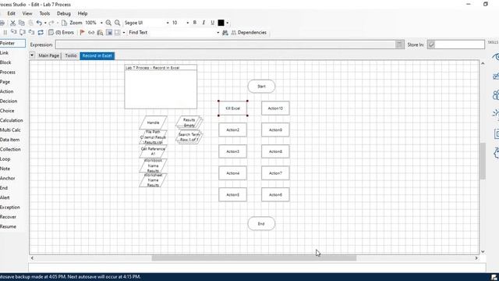Click the Paste icon in toolbar
Viewport: 499px width, 281px height.
pyautogui.click(x=30, y=23)
